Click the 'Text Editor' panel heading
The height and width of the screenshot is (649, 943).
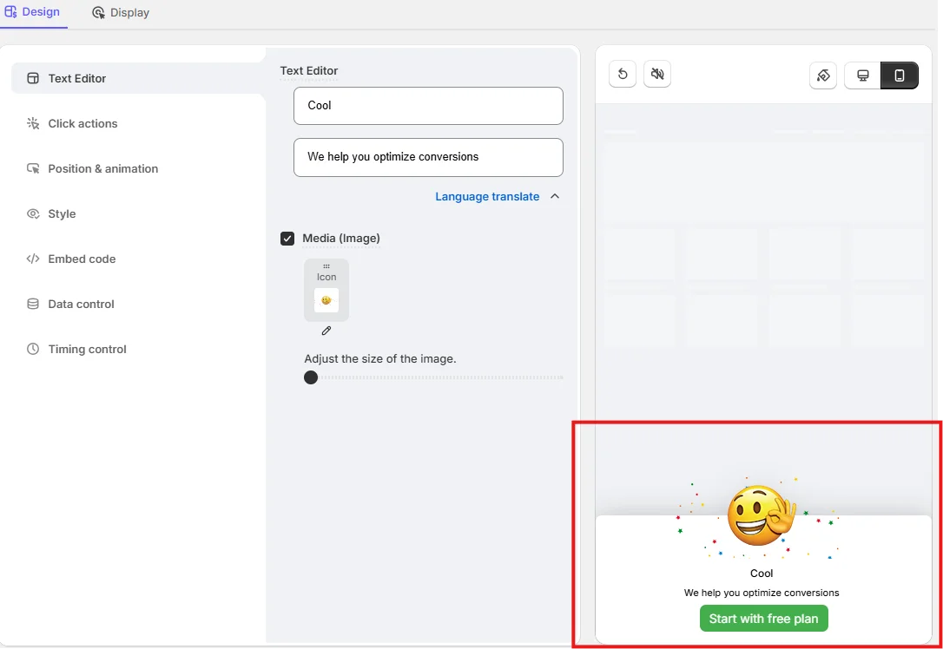pyautogui.click(x=309, y=71)
